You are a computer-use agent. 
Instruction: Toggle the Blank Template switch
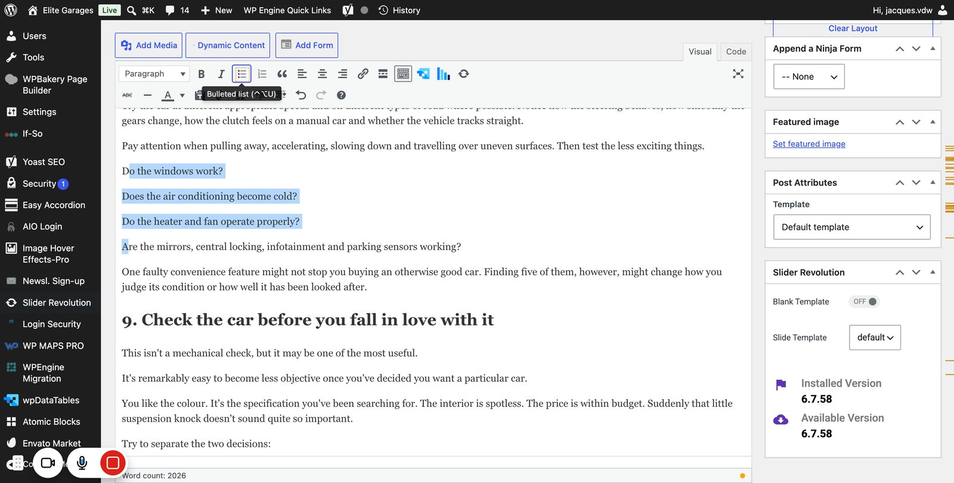pyautogui.click(x=864, y=301)
